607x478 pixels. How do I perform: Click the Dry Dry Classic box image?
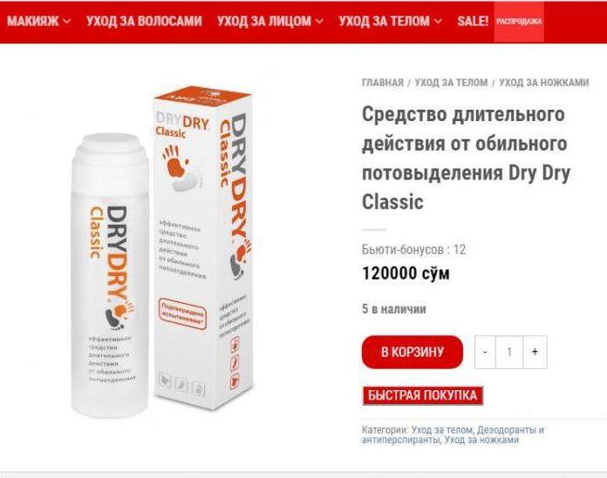tap(204, 247)
